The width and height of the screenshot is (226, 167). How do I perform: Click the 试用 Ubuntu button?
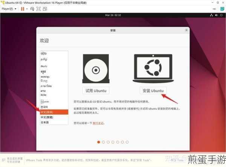pos(96,91)
